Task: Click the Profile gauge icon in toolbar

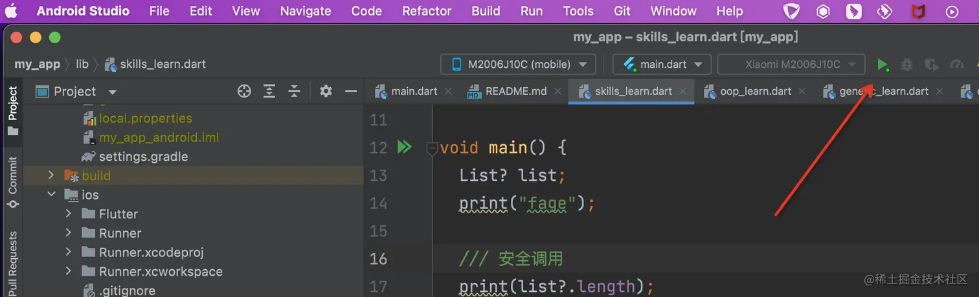Action: (956, 65)
